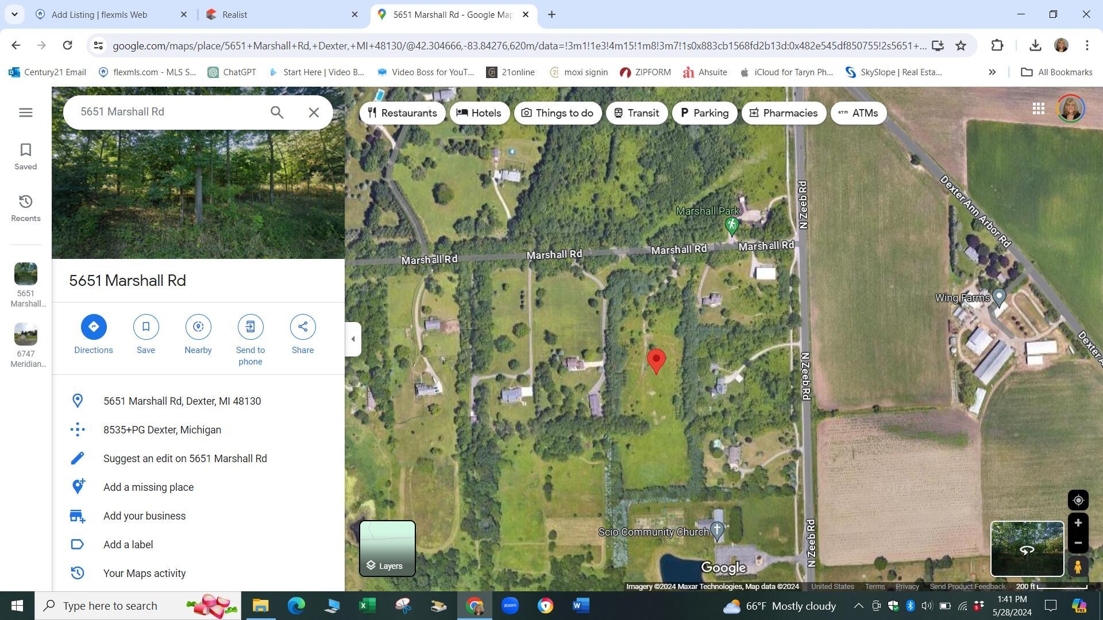Clear the search with the X icon
Screen dimensions: 1103x620
point(314,113)
